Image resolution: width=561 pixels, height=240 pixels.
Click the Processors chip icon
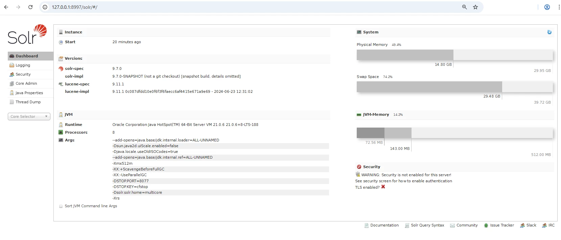point(61,132)
